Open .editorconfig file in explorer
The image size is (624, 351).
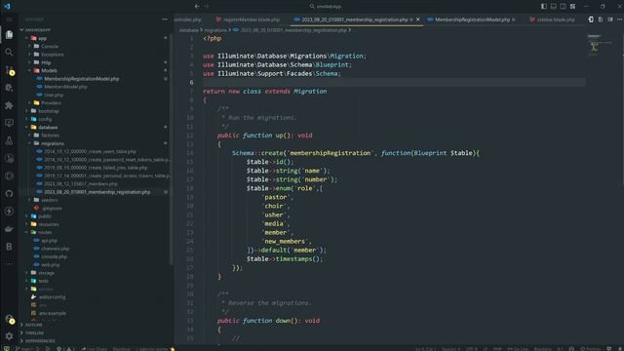click(x=52, y=296)
